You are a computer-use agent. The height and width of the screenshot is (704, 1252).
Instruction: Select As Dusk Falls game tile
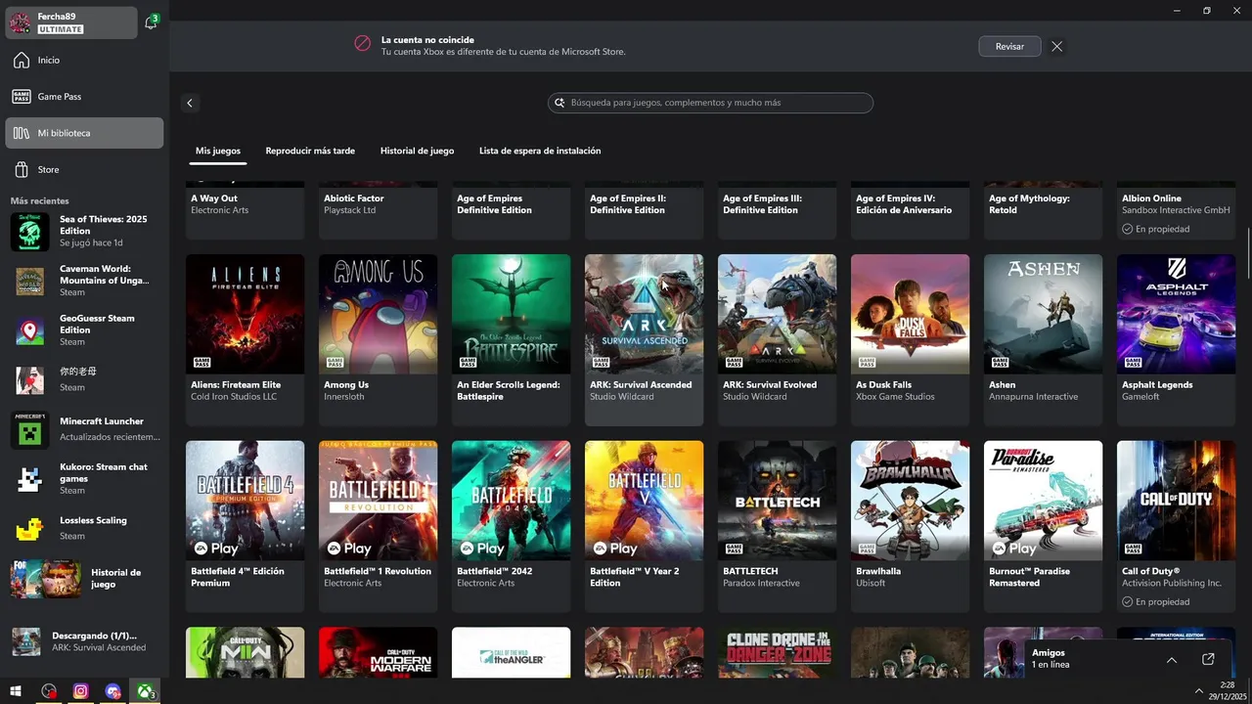tap(910, 339)
